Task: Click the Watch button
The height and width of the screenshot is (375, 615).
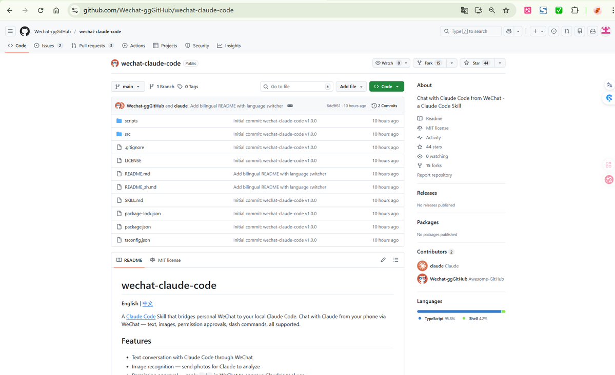Action: click(387, 63)
